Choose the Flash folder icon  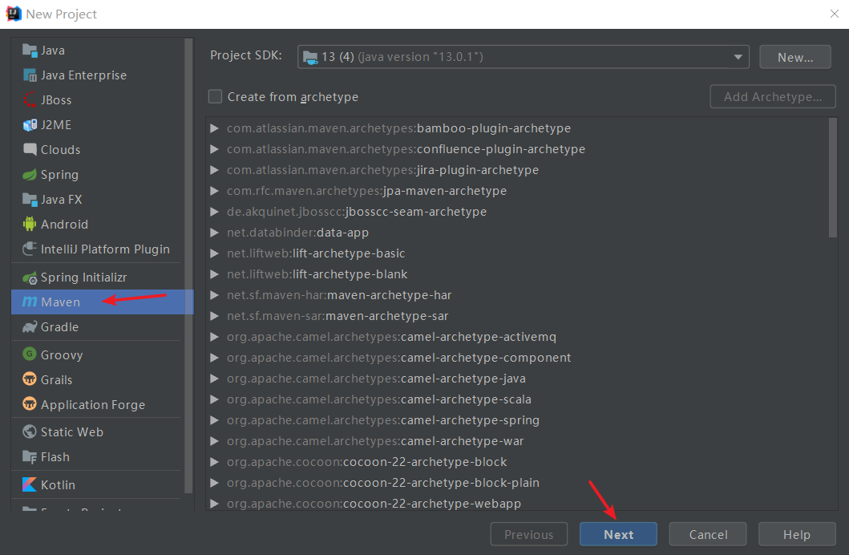tap(29, 457)
